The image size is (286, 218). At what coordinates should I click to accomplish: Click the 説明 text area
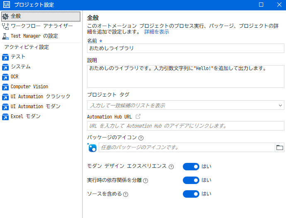click(x=186, y=76)
